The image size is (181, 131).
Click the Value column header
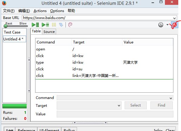point(148,42)
